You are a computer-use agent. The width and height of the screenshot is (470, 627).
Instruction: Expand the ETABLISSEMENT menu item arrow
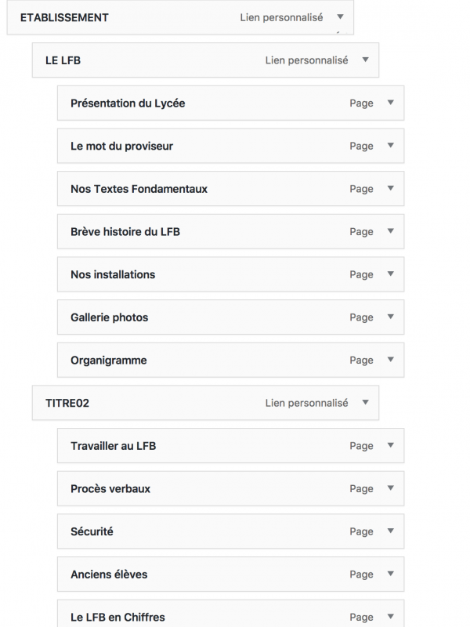[x=340, y=16]
